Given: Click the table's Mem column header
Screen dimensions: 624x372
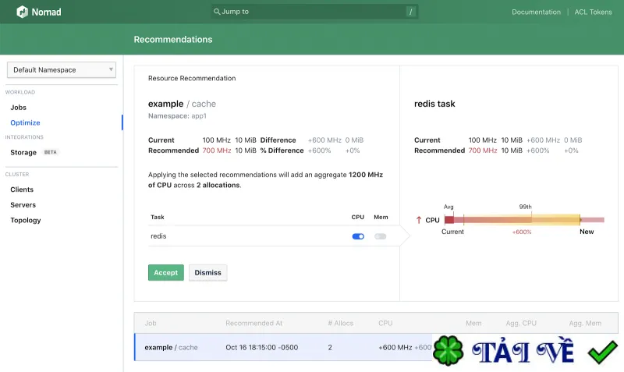Looking at the screenshot, I should tap(473, 323).
